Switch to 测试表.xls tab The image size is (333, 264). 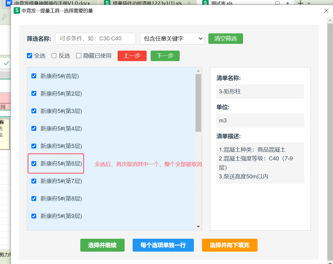[x=222, y=3]
